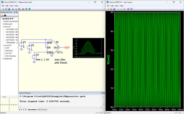Select ACT4533B item in Qorvo tree
Screen dimensions: 184x114
tap(12, 37)
